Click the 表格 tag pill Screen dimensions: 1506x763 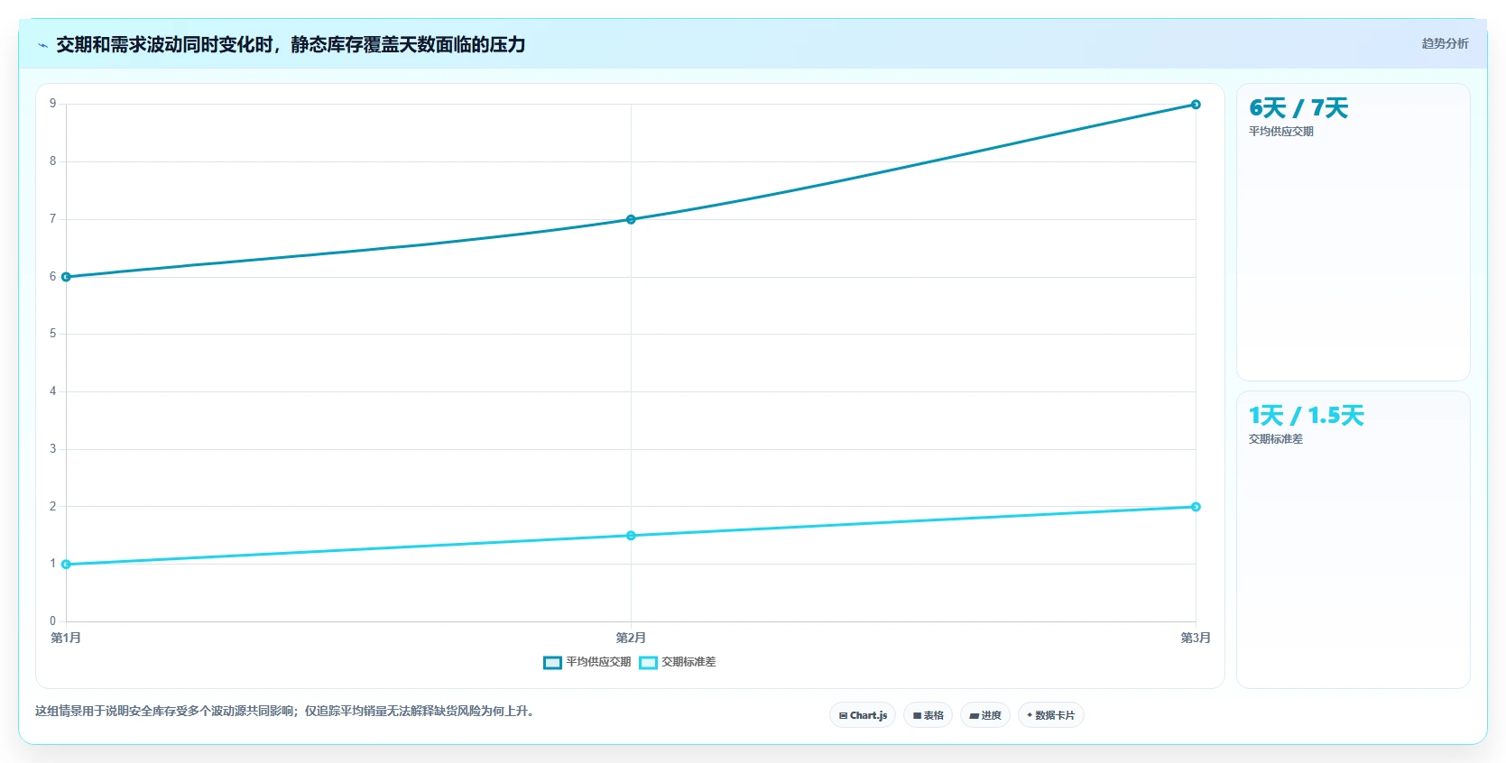pos(928,715)
